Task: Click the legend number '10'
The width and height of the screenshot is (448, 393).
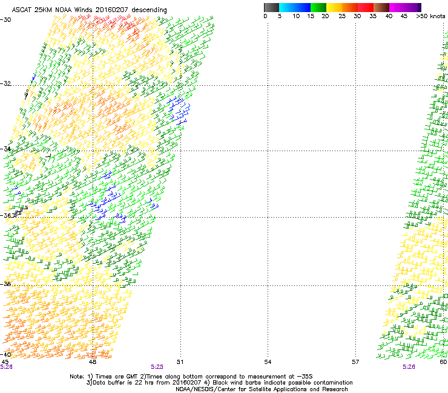Action: coord(296,16)
